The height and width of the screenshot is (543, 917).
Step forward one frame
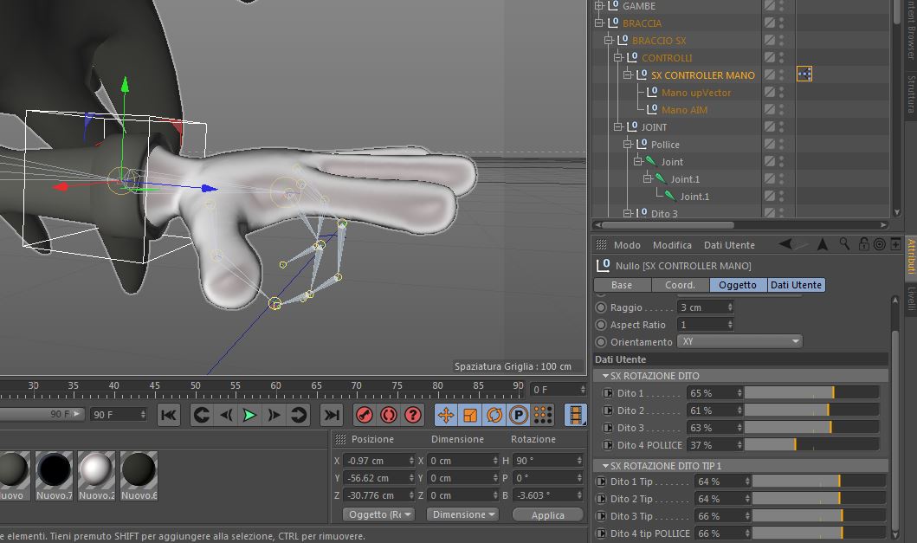[274, 416]
